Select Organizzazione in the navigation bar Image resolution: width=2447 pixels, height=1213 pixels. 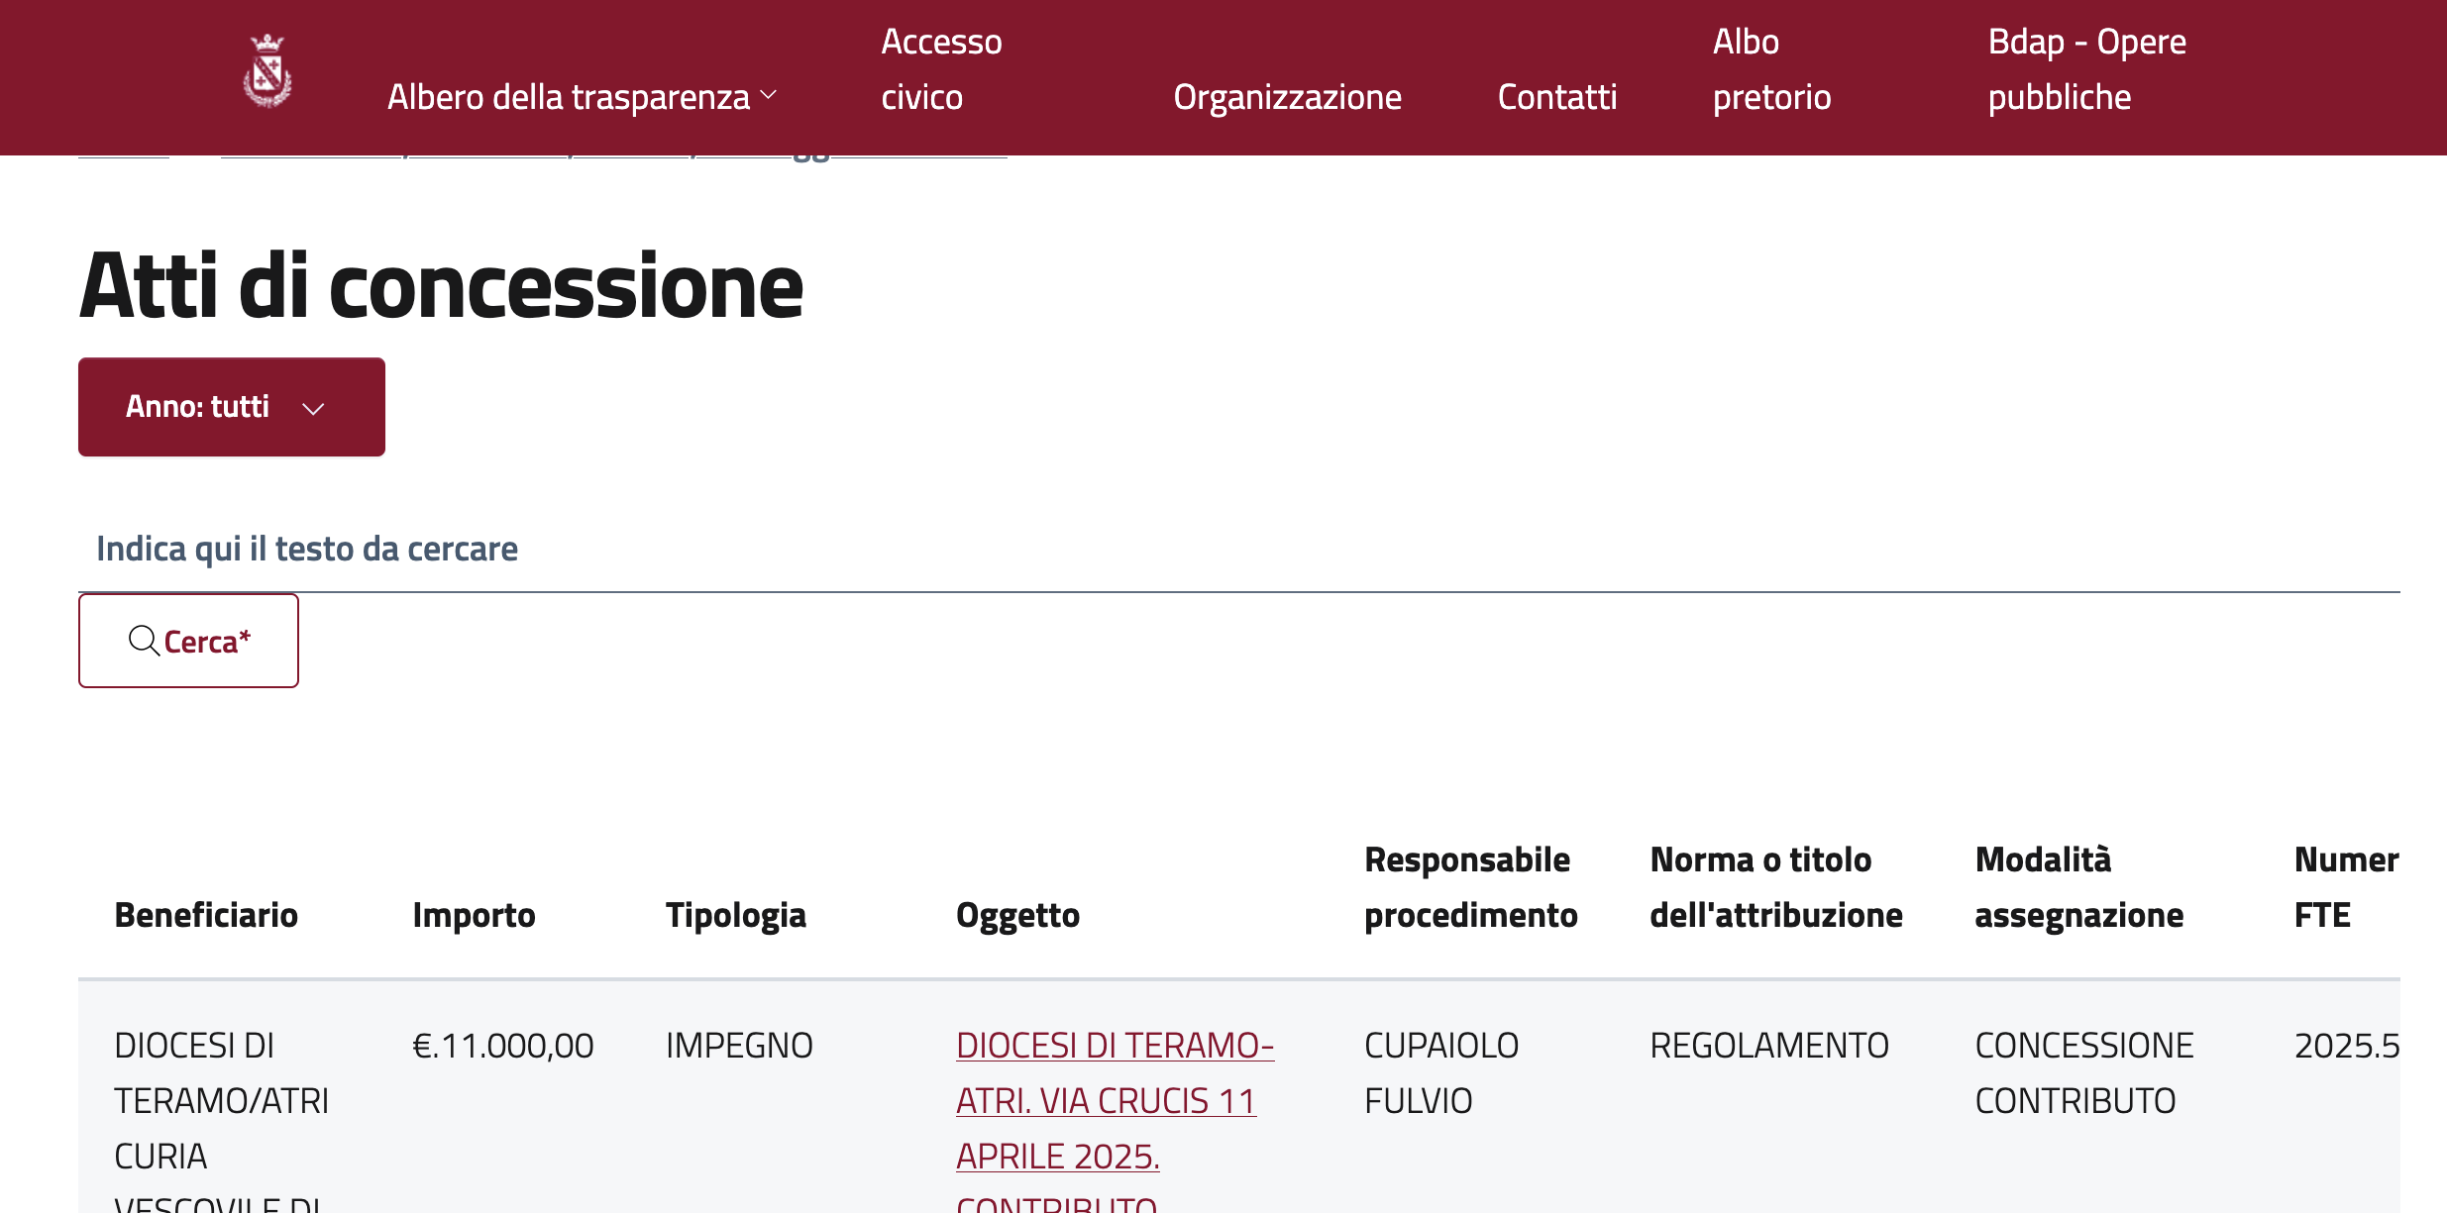tap(1287, 96)
